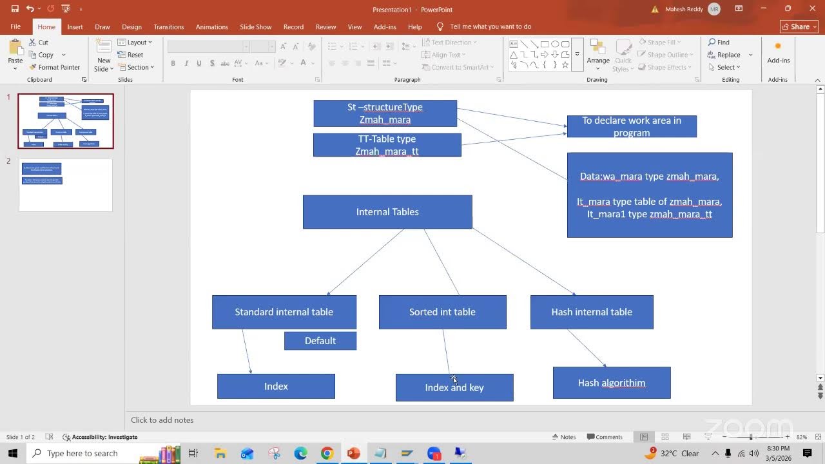
Task: Expand the Replace dropdown arrow
Action: [x=750, y=55]
